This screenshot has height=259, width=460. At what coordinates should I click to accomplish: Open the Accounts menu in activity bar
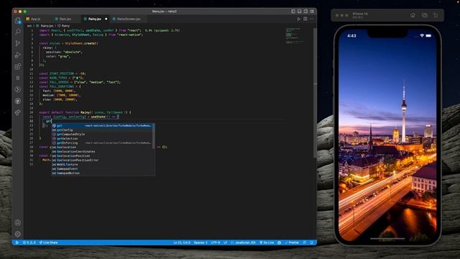18,222
